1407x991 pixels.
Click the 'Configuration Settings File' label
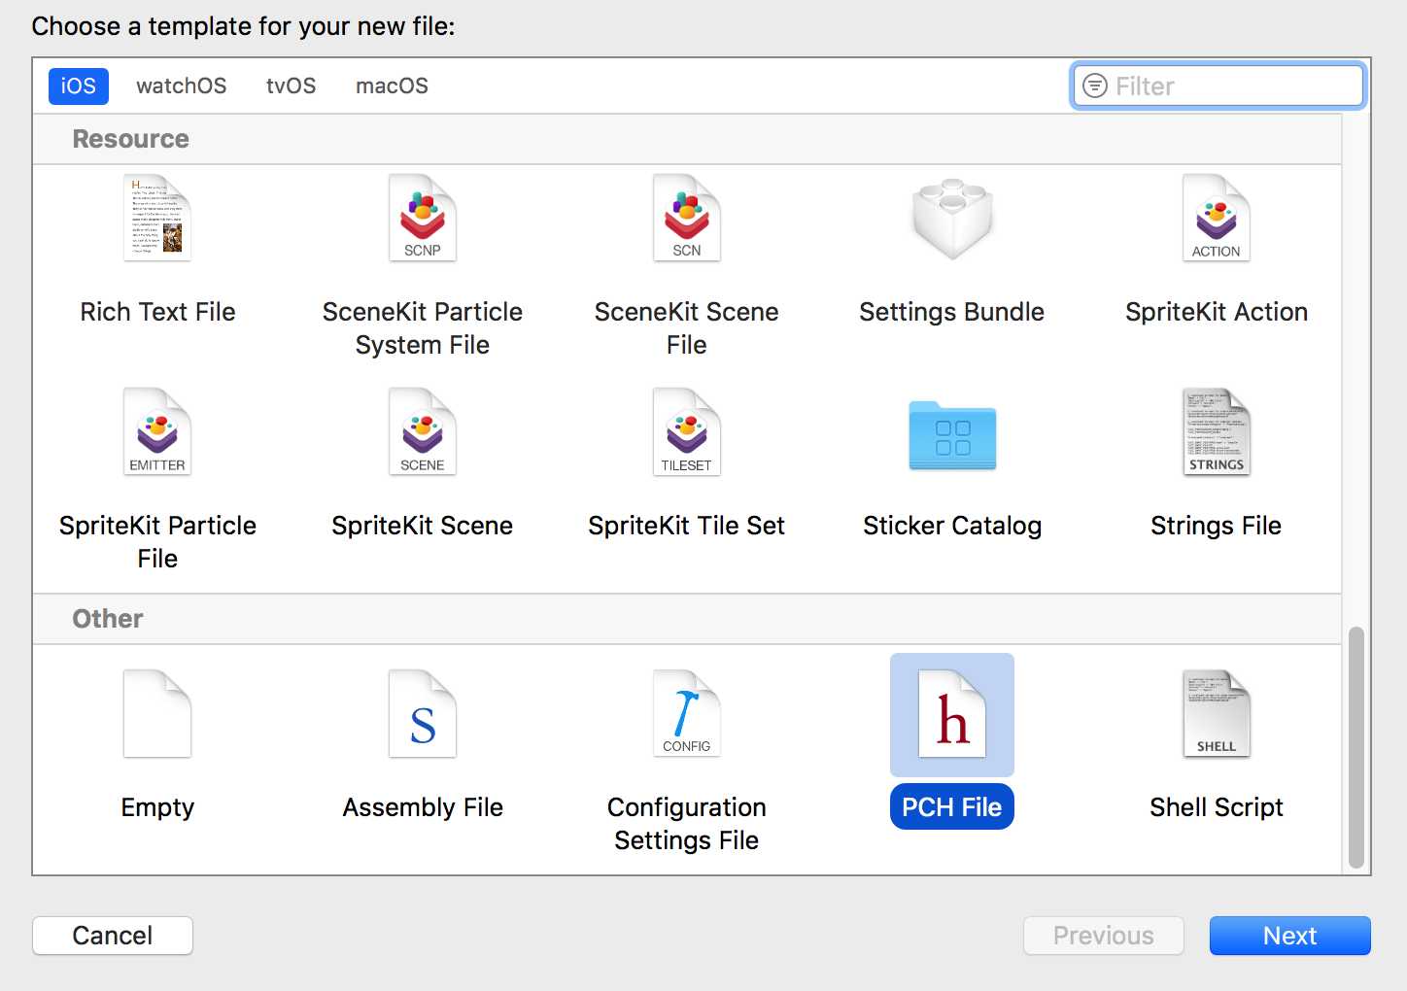tap(687, 824)
